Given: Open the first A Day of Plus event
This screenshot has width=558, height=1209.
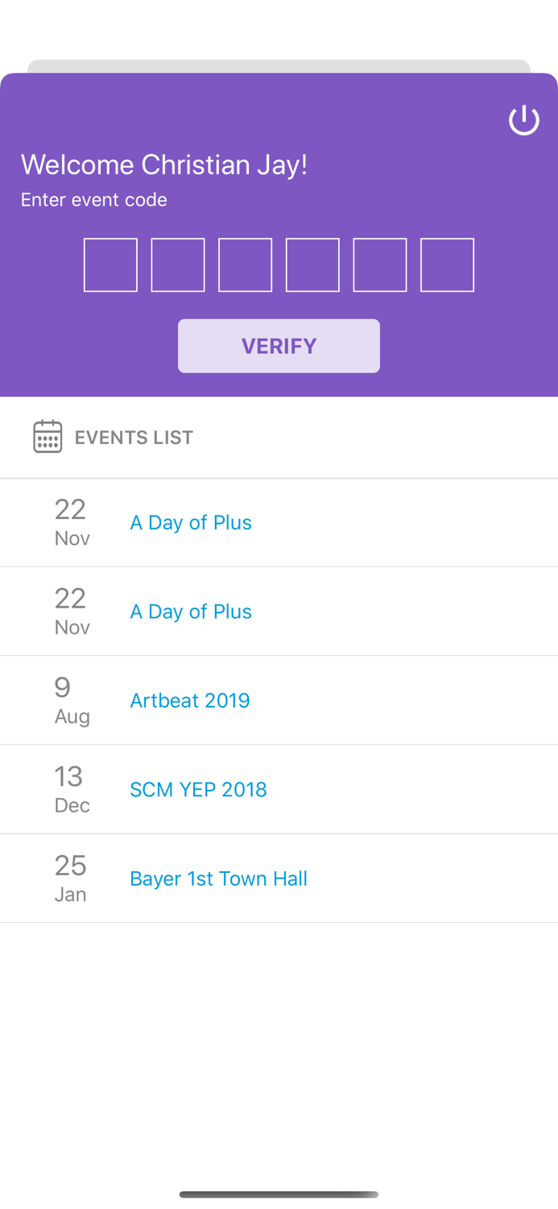Looking at the screenshot, I should (191, 522).
